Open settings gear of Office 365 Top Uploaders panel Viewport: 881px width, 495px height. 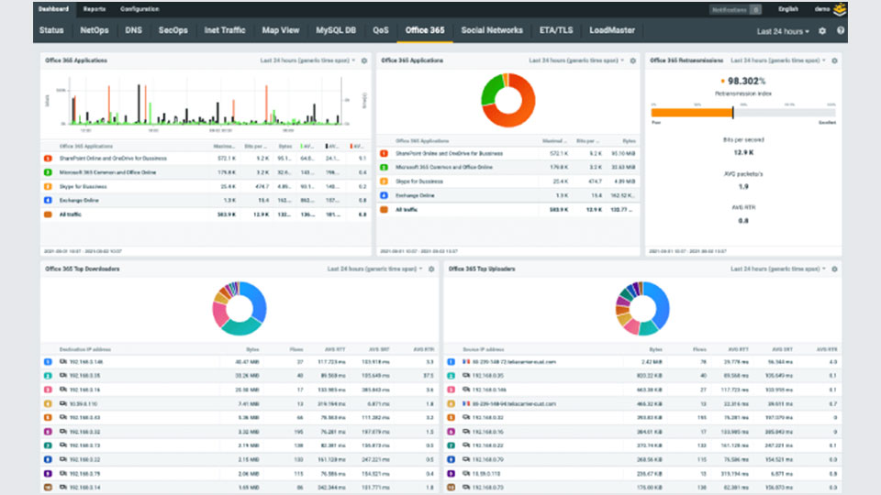click(834, 269)
